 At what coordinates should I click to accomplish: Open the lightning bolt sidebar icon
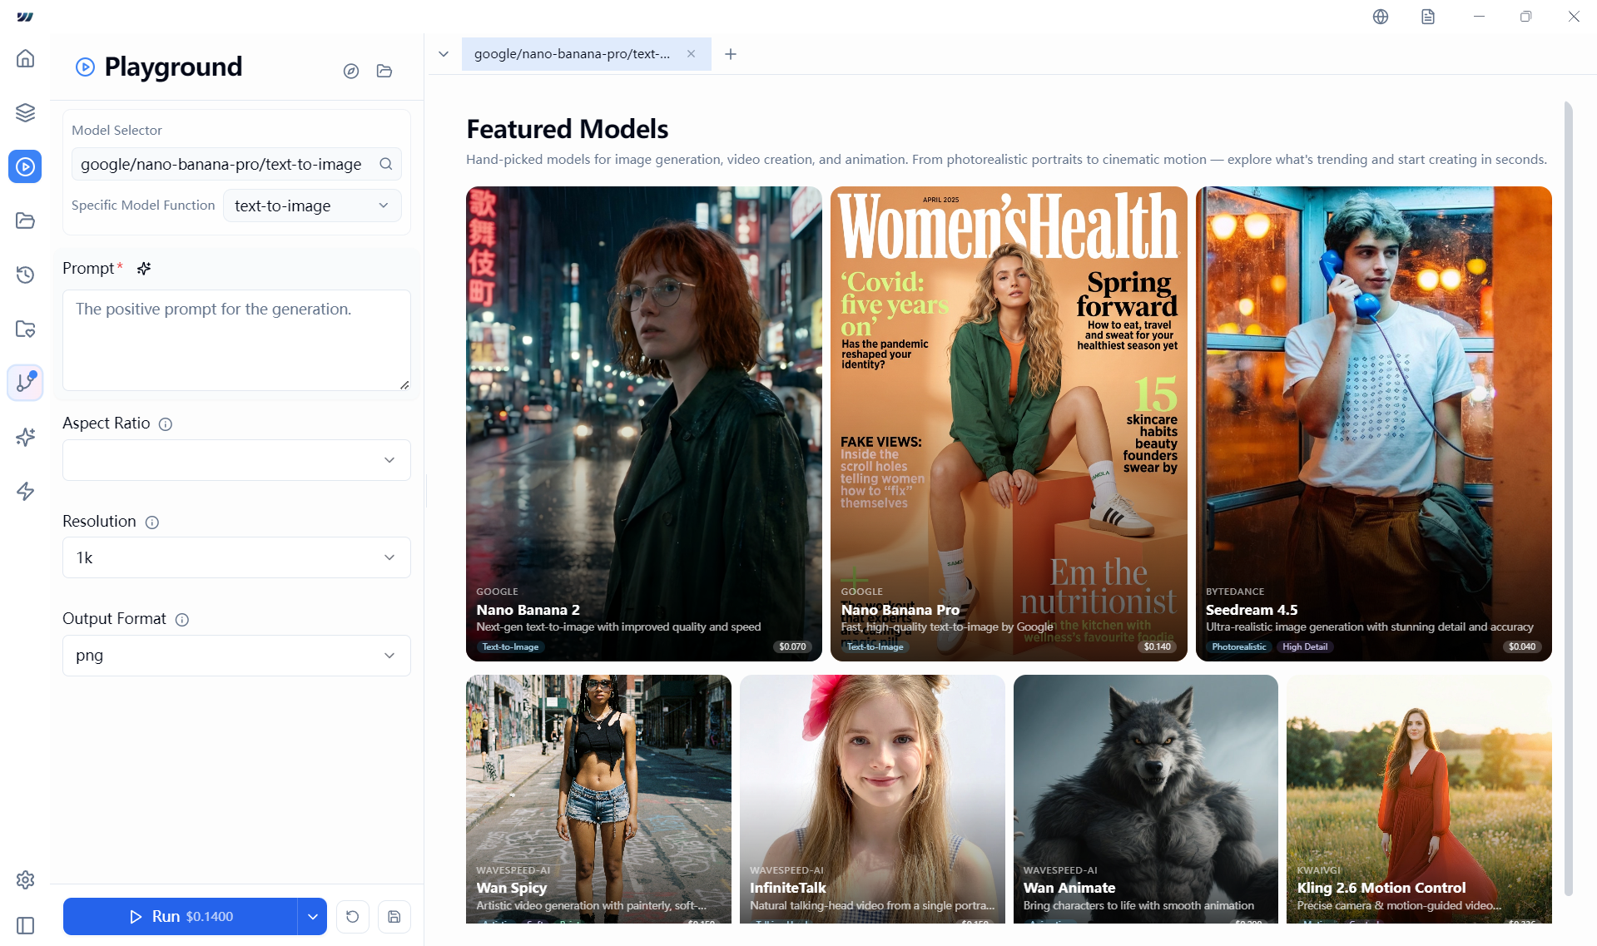(26, 491)
